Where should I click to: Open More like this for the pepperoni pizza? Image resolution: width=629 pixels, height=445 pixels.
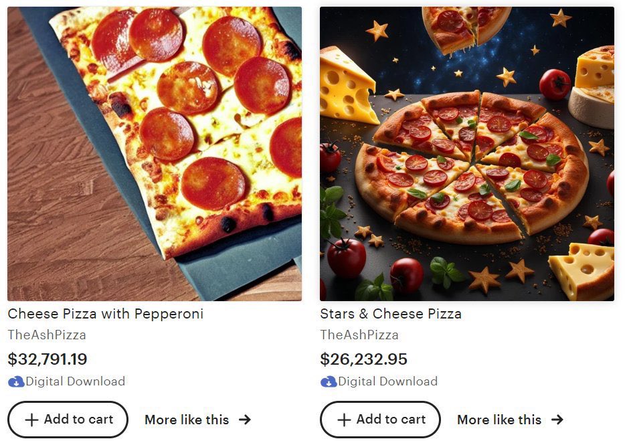click(x=187, y=420)
